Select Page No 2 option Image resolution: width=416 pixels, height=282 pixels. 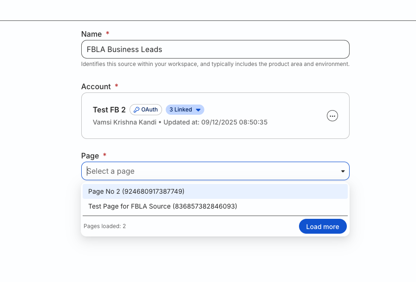(215, 191)
